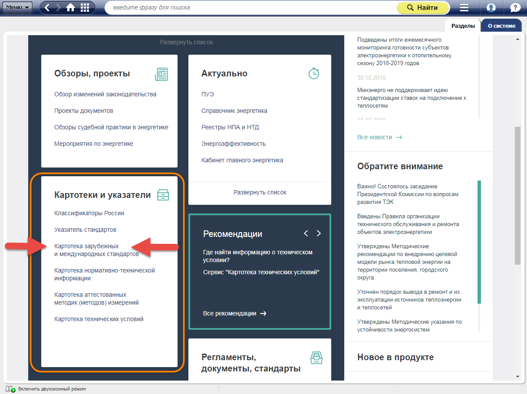
Task: Select the Разделы tab
Action: point(463,26)
